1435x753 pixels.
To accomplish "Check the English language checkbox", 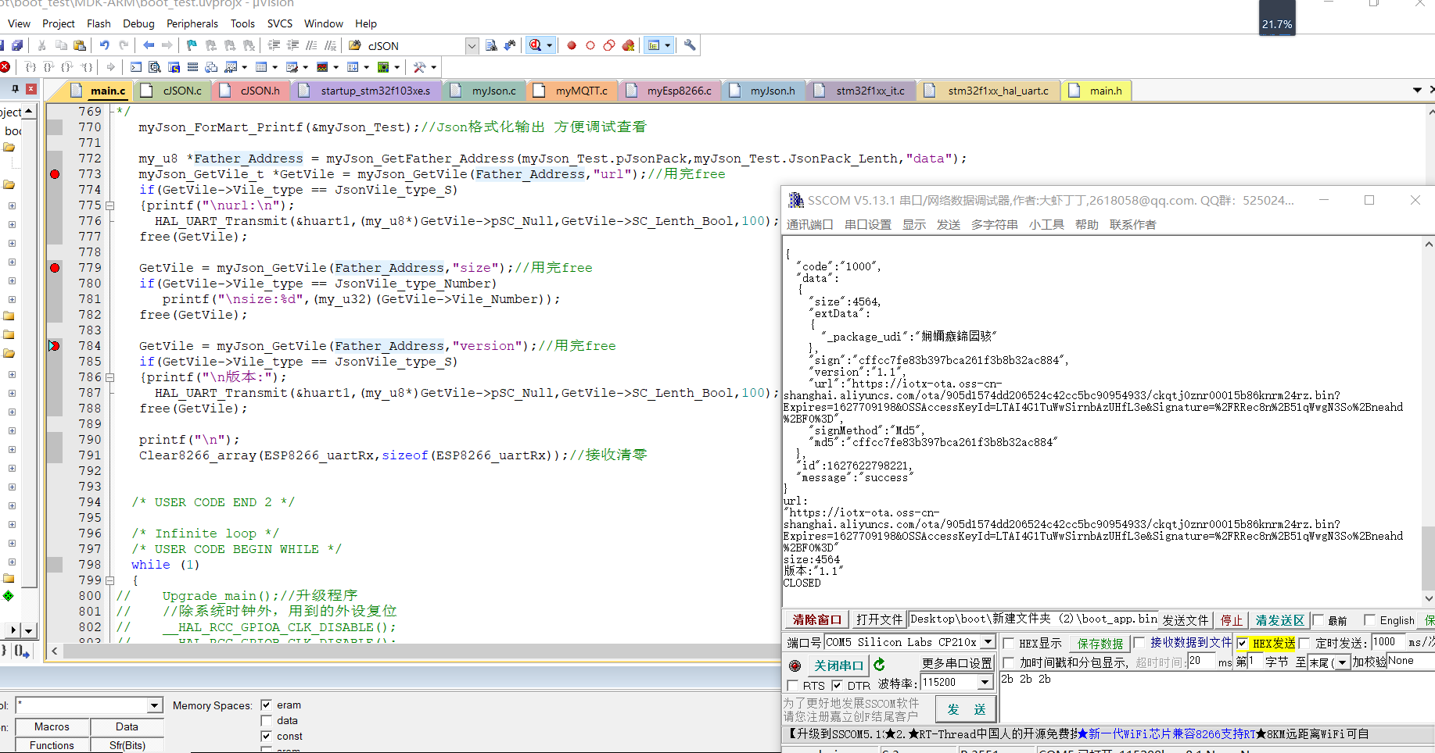I will [x=1369, y=620].
